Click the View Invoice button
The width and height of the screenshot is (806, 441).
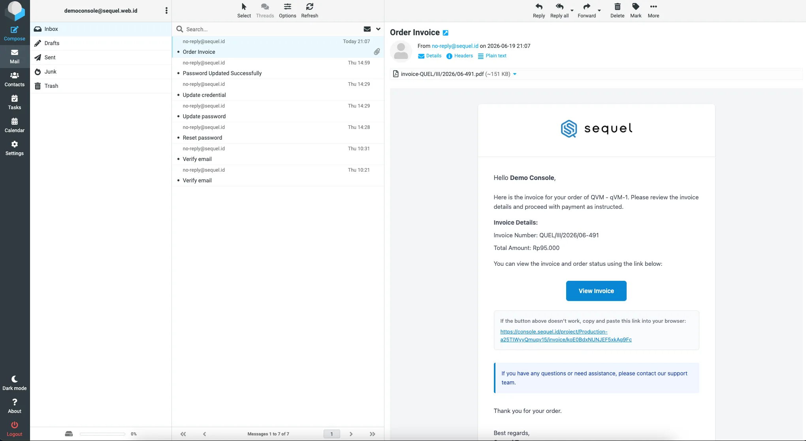(596, 291)
